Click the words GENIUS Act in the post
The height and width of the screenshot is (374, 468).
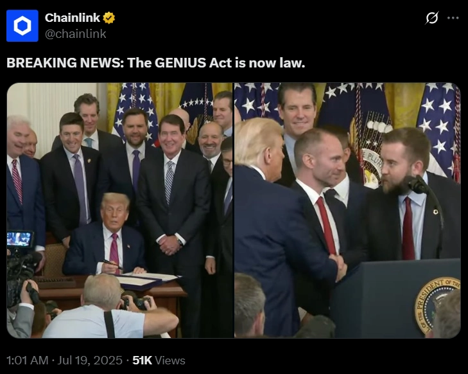pos(193,63)
